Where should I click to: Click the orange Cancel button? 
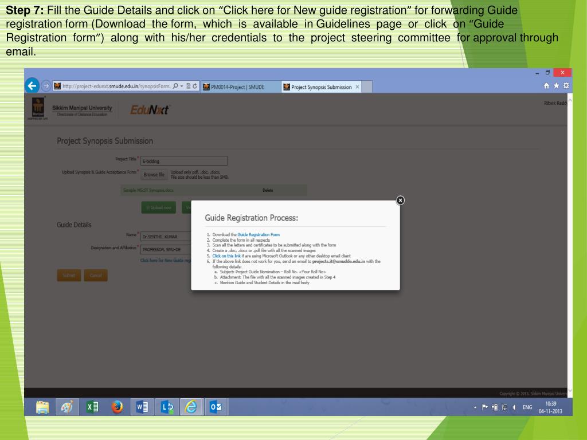click(96, 276)
